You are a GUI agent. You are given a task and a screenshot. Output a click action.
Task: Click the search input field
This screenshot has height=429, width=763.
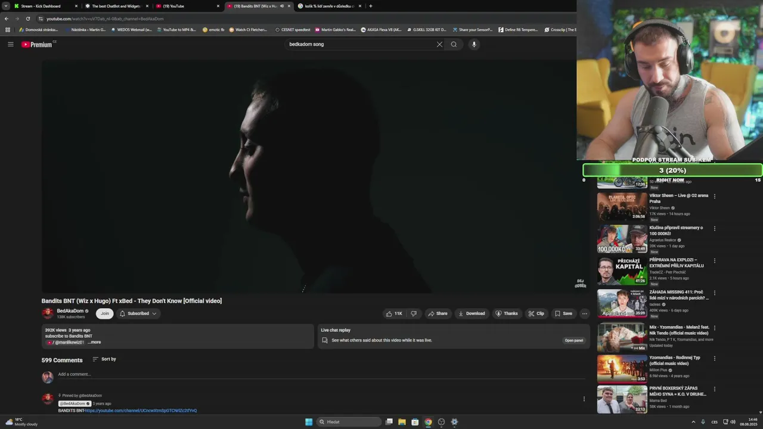tap(361, 44)
